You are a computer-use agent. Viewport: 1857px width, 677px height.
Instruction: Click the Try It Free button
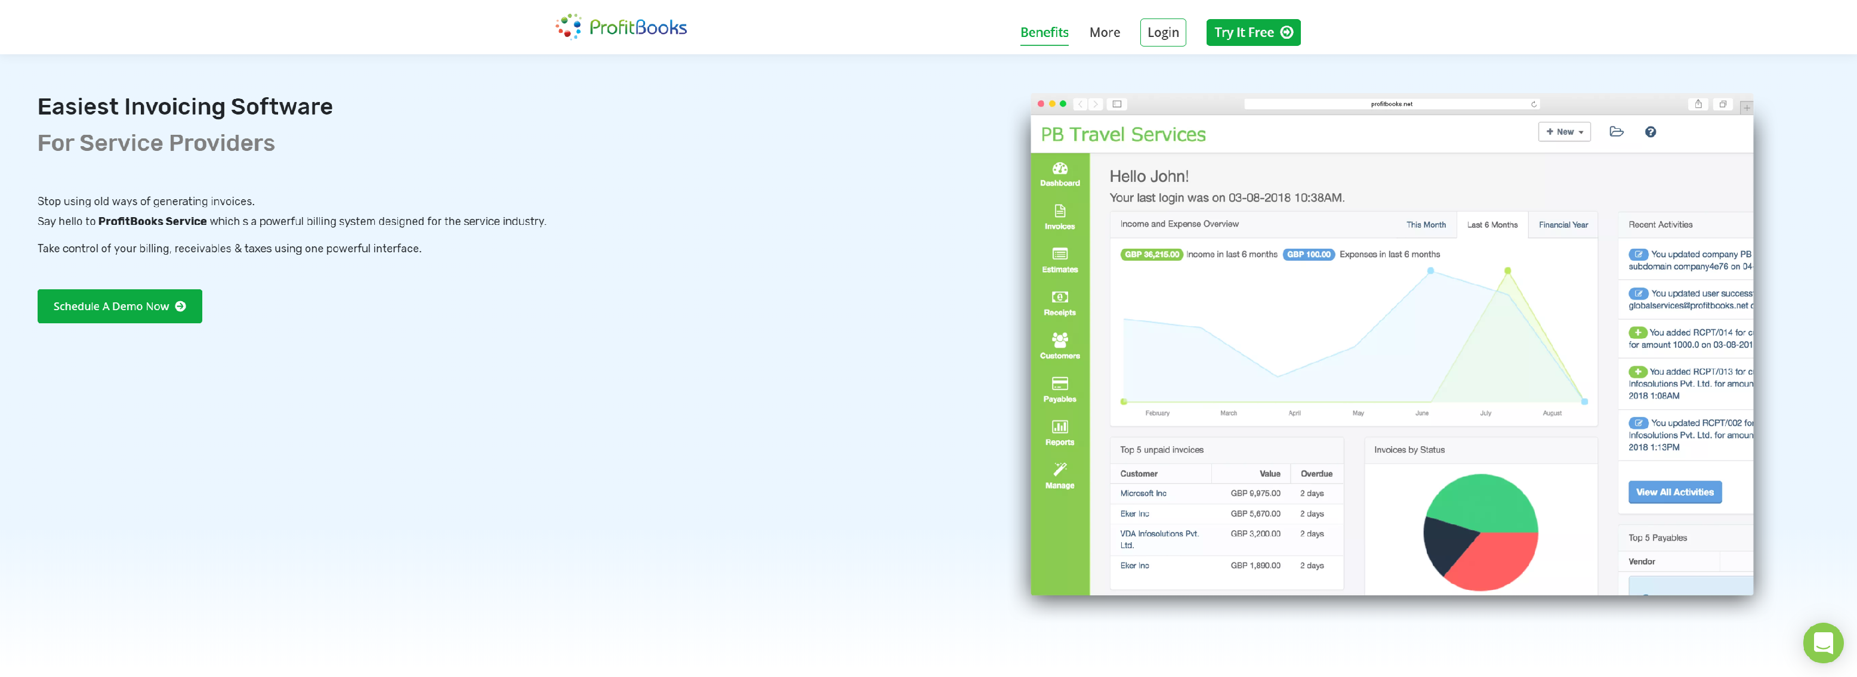pyautogui.click(x=1253, y=31)
